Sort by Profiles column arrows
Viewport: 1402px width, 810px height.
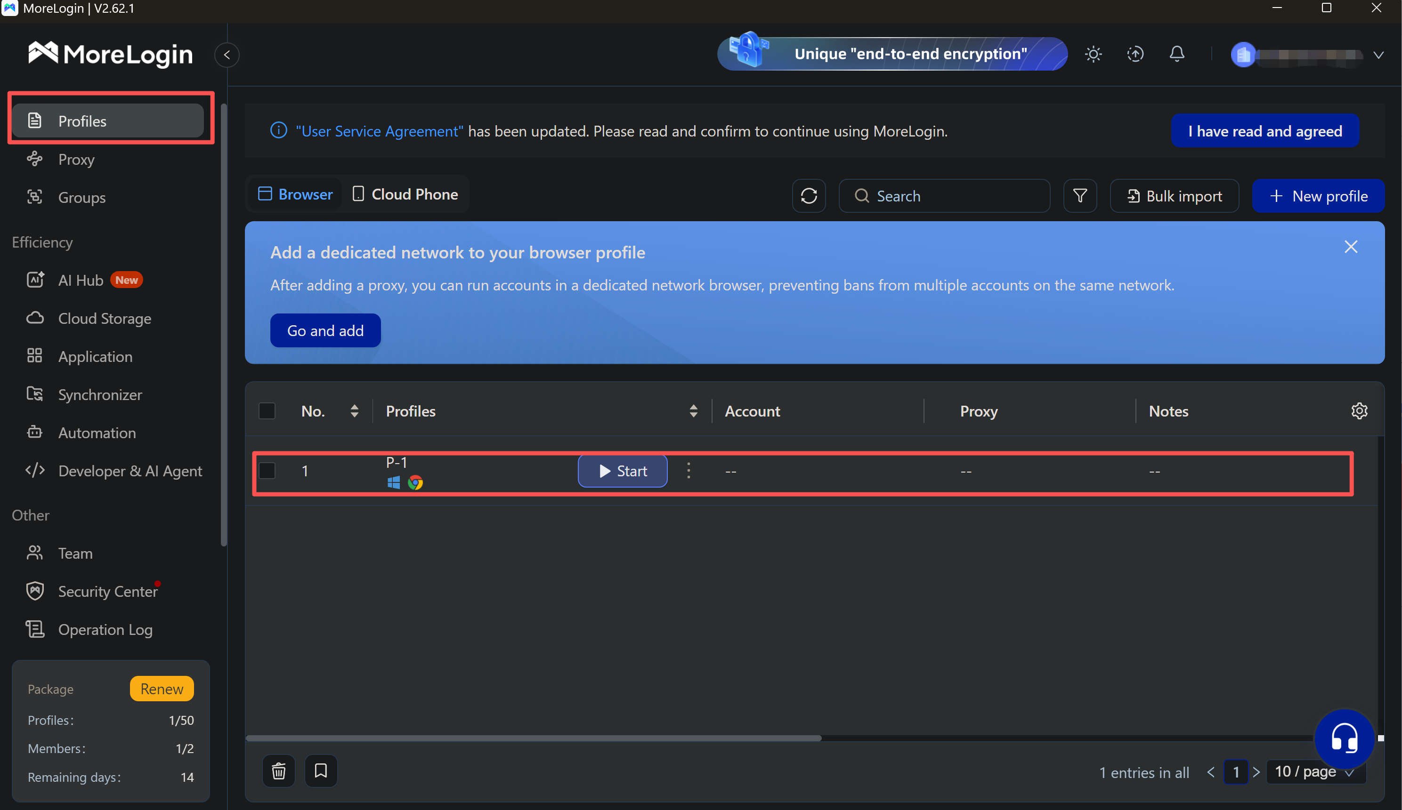(693, 411)
